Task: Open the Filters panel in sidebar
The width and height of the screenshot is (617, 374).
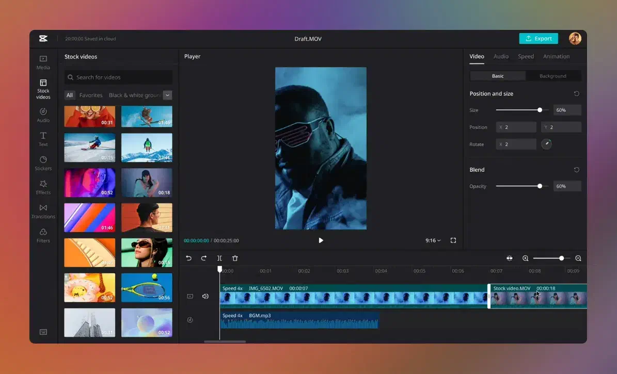Action: pos(43,235)
